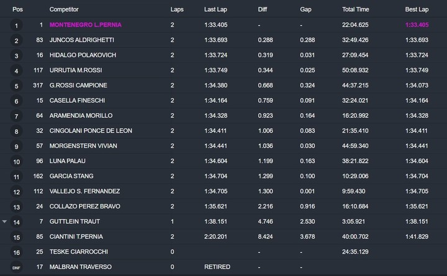Image resolution: width=447 pixels, height=276 pixels.
Task: Click the position 3 circle badge
Action: [17, 56]
